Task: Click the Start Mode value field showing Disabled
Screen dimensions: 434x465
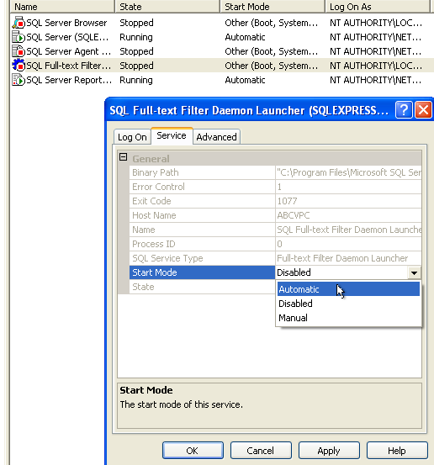Action: point(341,272)
